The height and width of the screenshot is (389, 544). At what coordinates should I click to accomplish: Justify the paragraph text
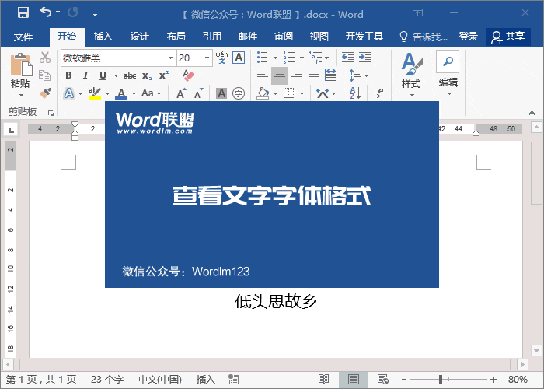point(314,75)
